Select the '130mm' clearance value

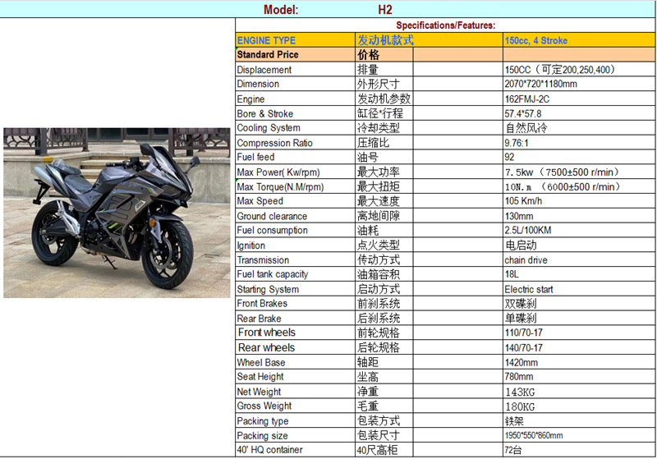point(519,217)
